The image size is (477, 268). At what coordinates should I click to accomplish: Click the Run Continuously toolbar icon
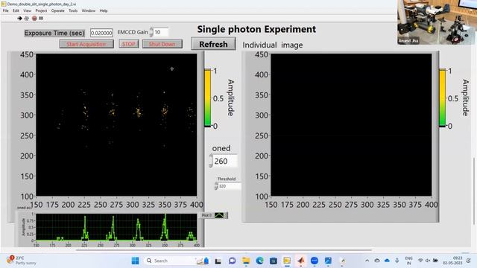click(27, 18)
